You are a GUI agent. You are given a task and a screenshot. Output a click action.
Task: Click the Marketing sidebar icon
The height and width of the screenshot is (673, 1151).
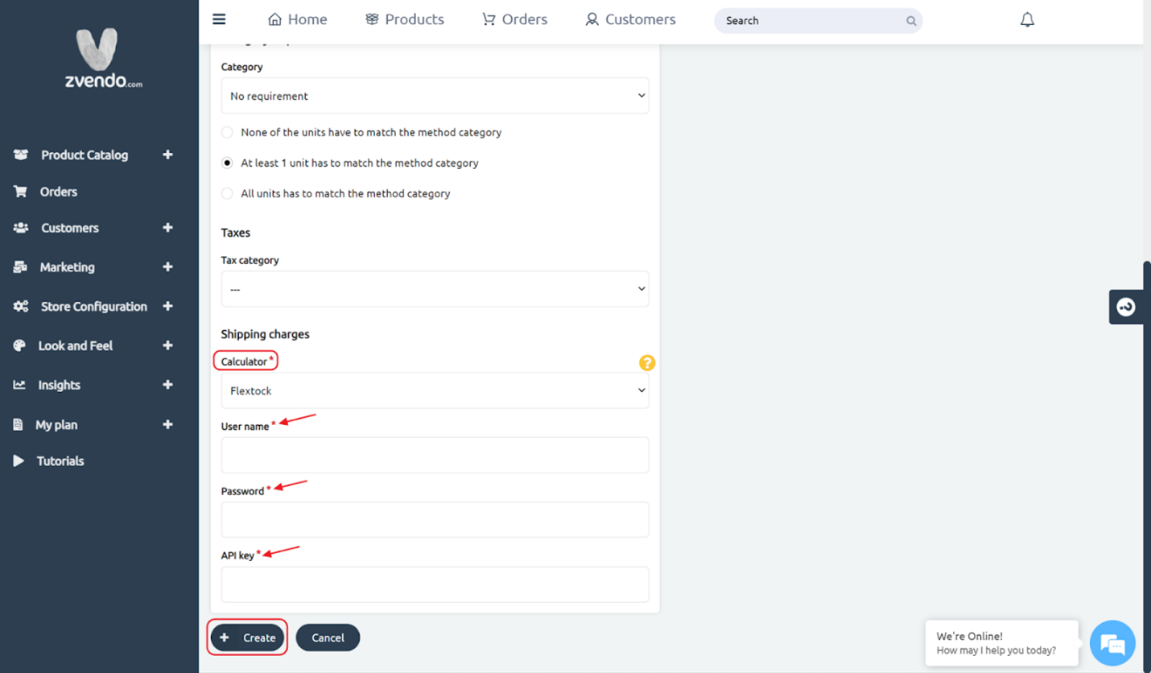[20, 267]
